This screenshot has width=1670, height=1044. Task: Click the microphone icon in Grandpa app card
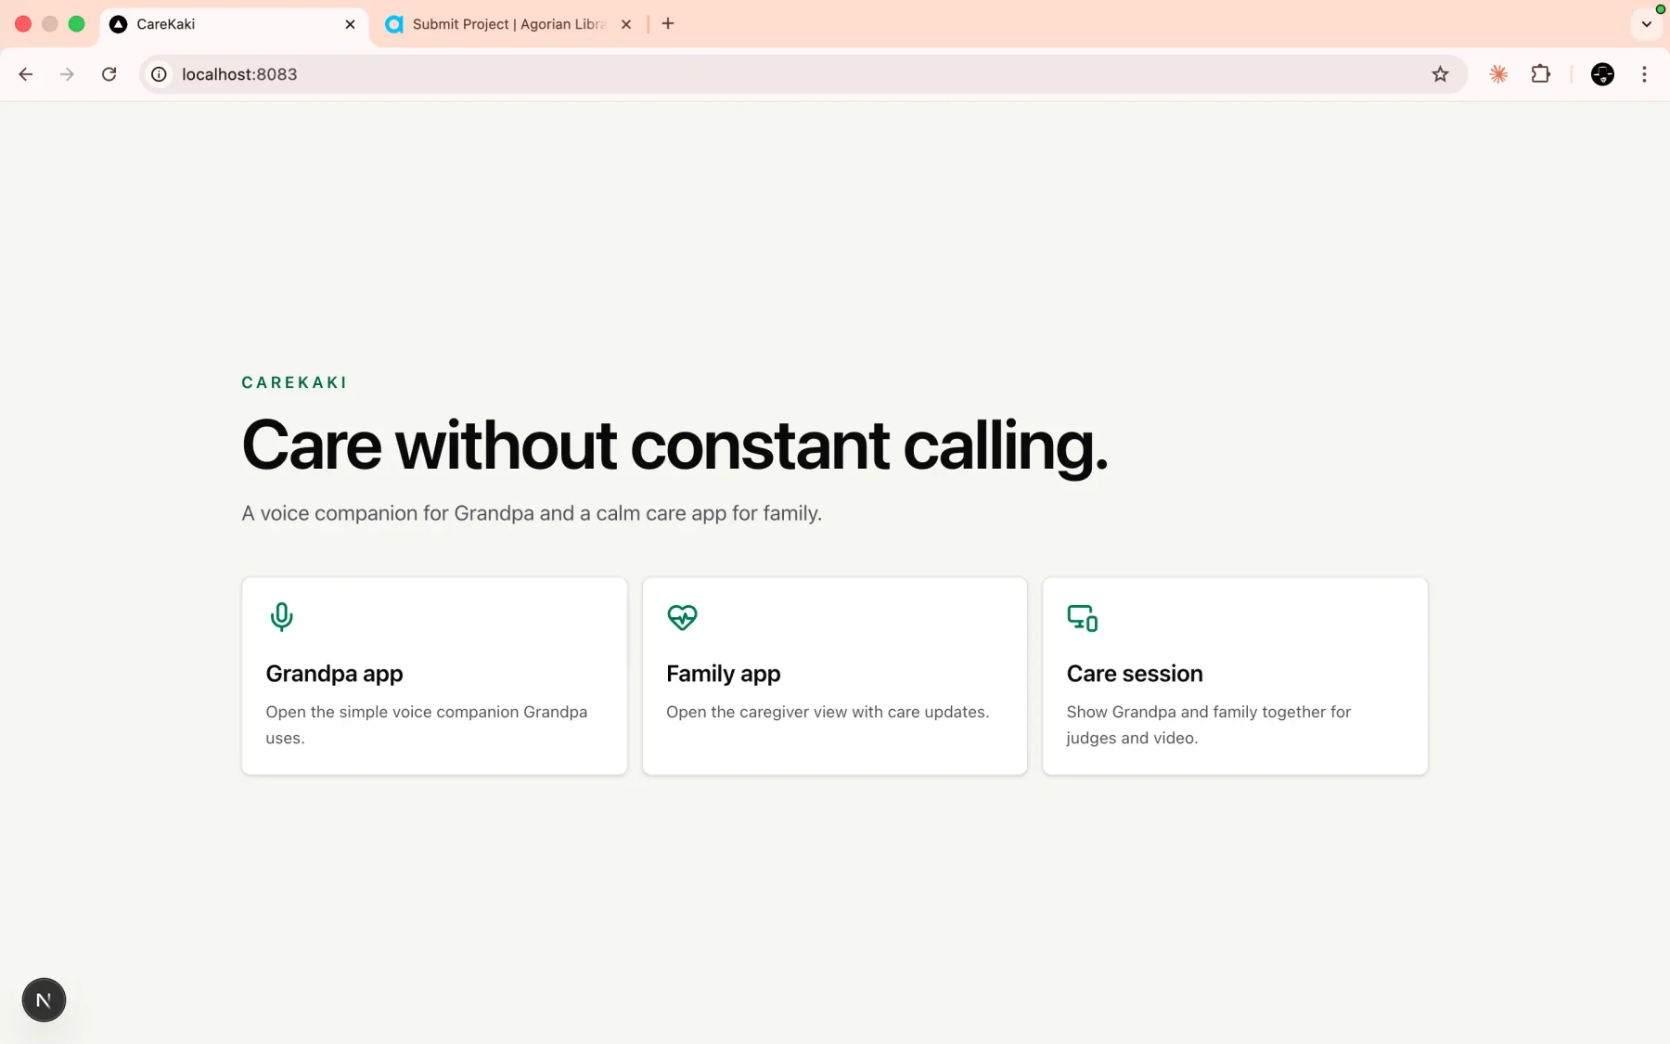tap(281, 617)
